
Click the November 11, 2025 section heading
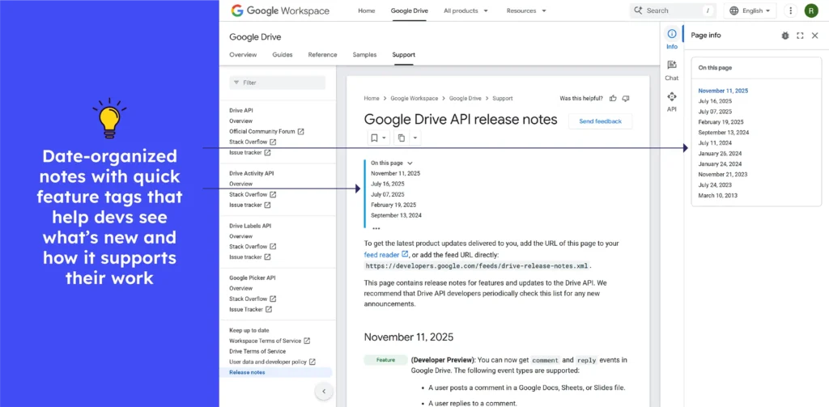409,337
